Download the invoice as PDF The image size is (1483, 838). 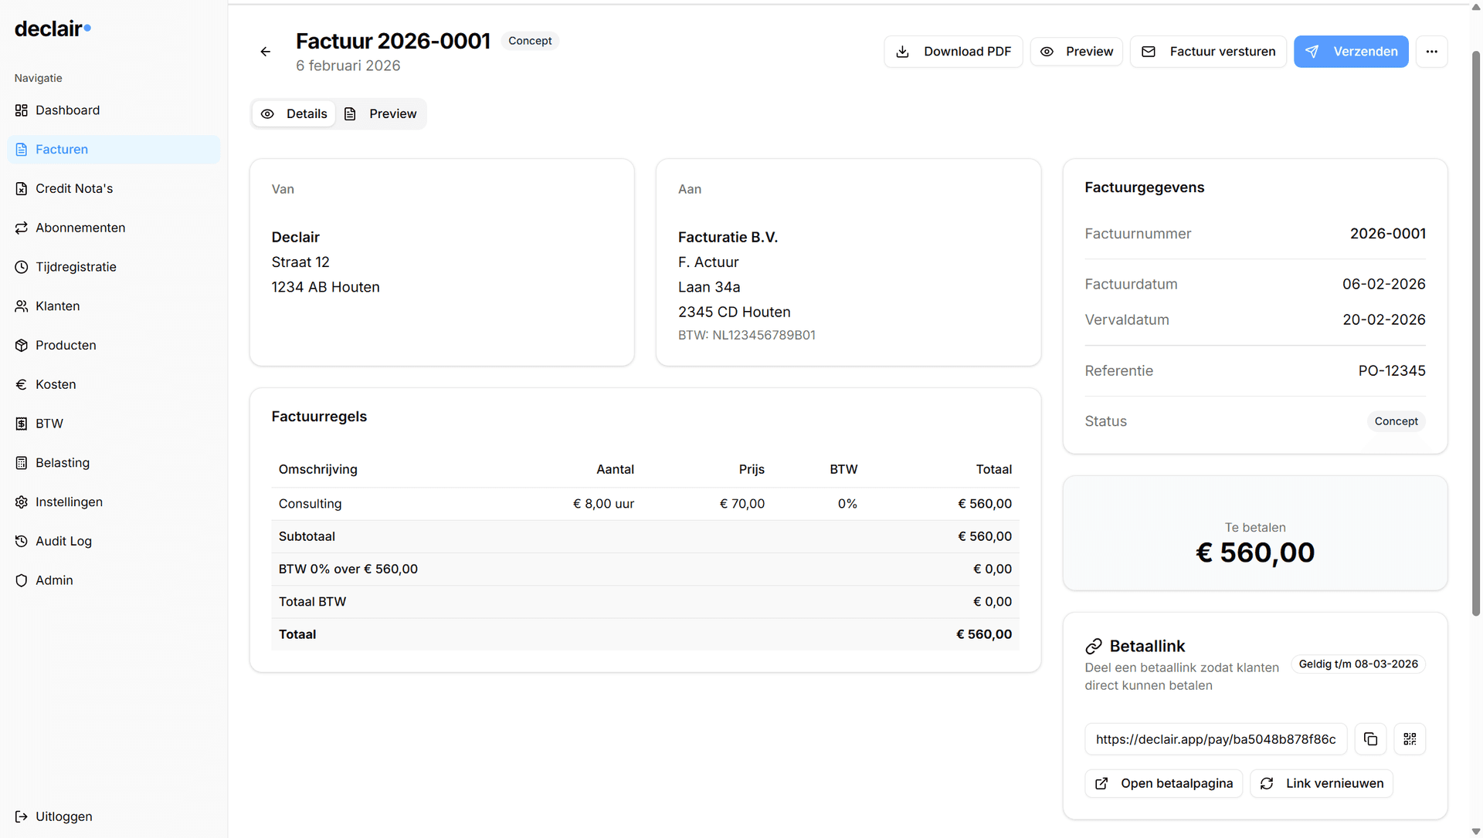pos(953,52)
